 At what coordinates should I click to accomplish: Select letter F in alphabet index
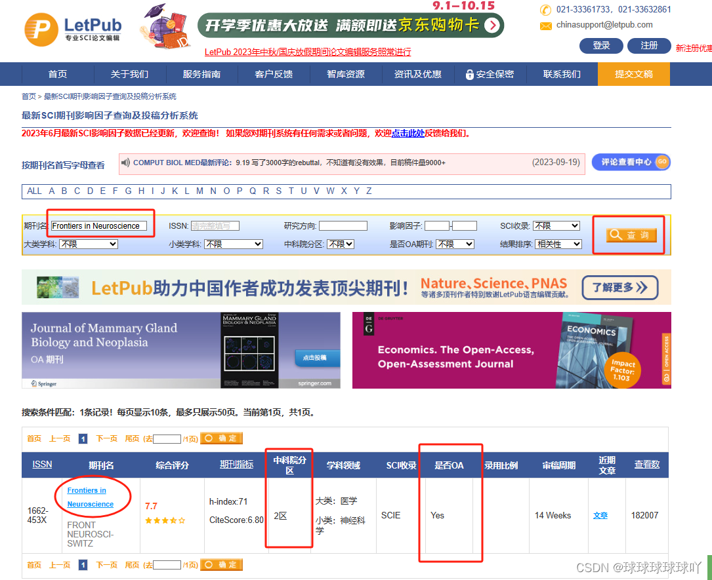pos(115,191)
